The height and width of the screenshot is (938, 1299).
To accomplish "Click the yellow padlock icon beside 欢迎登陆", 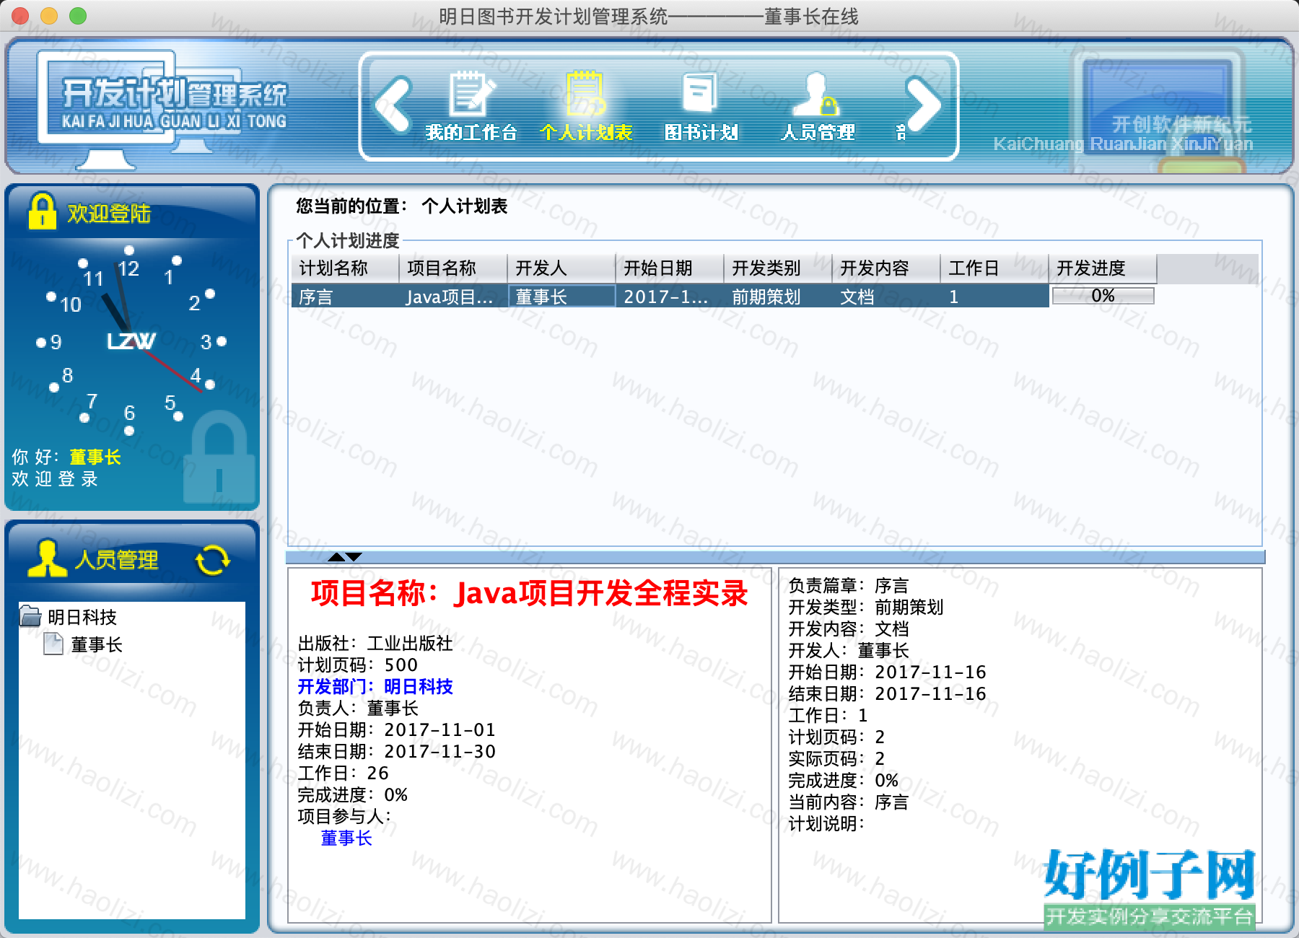I will (42, 211).
